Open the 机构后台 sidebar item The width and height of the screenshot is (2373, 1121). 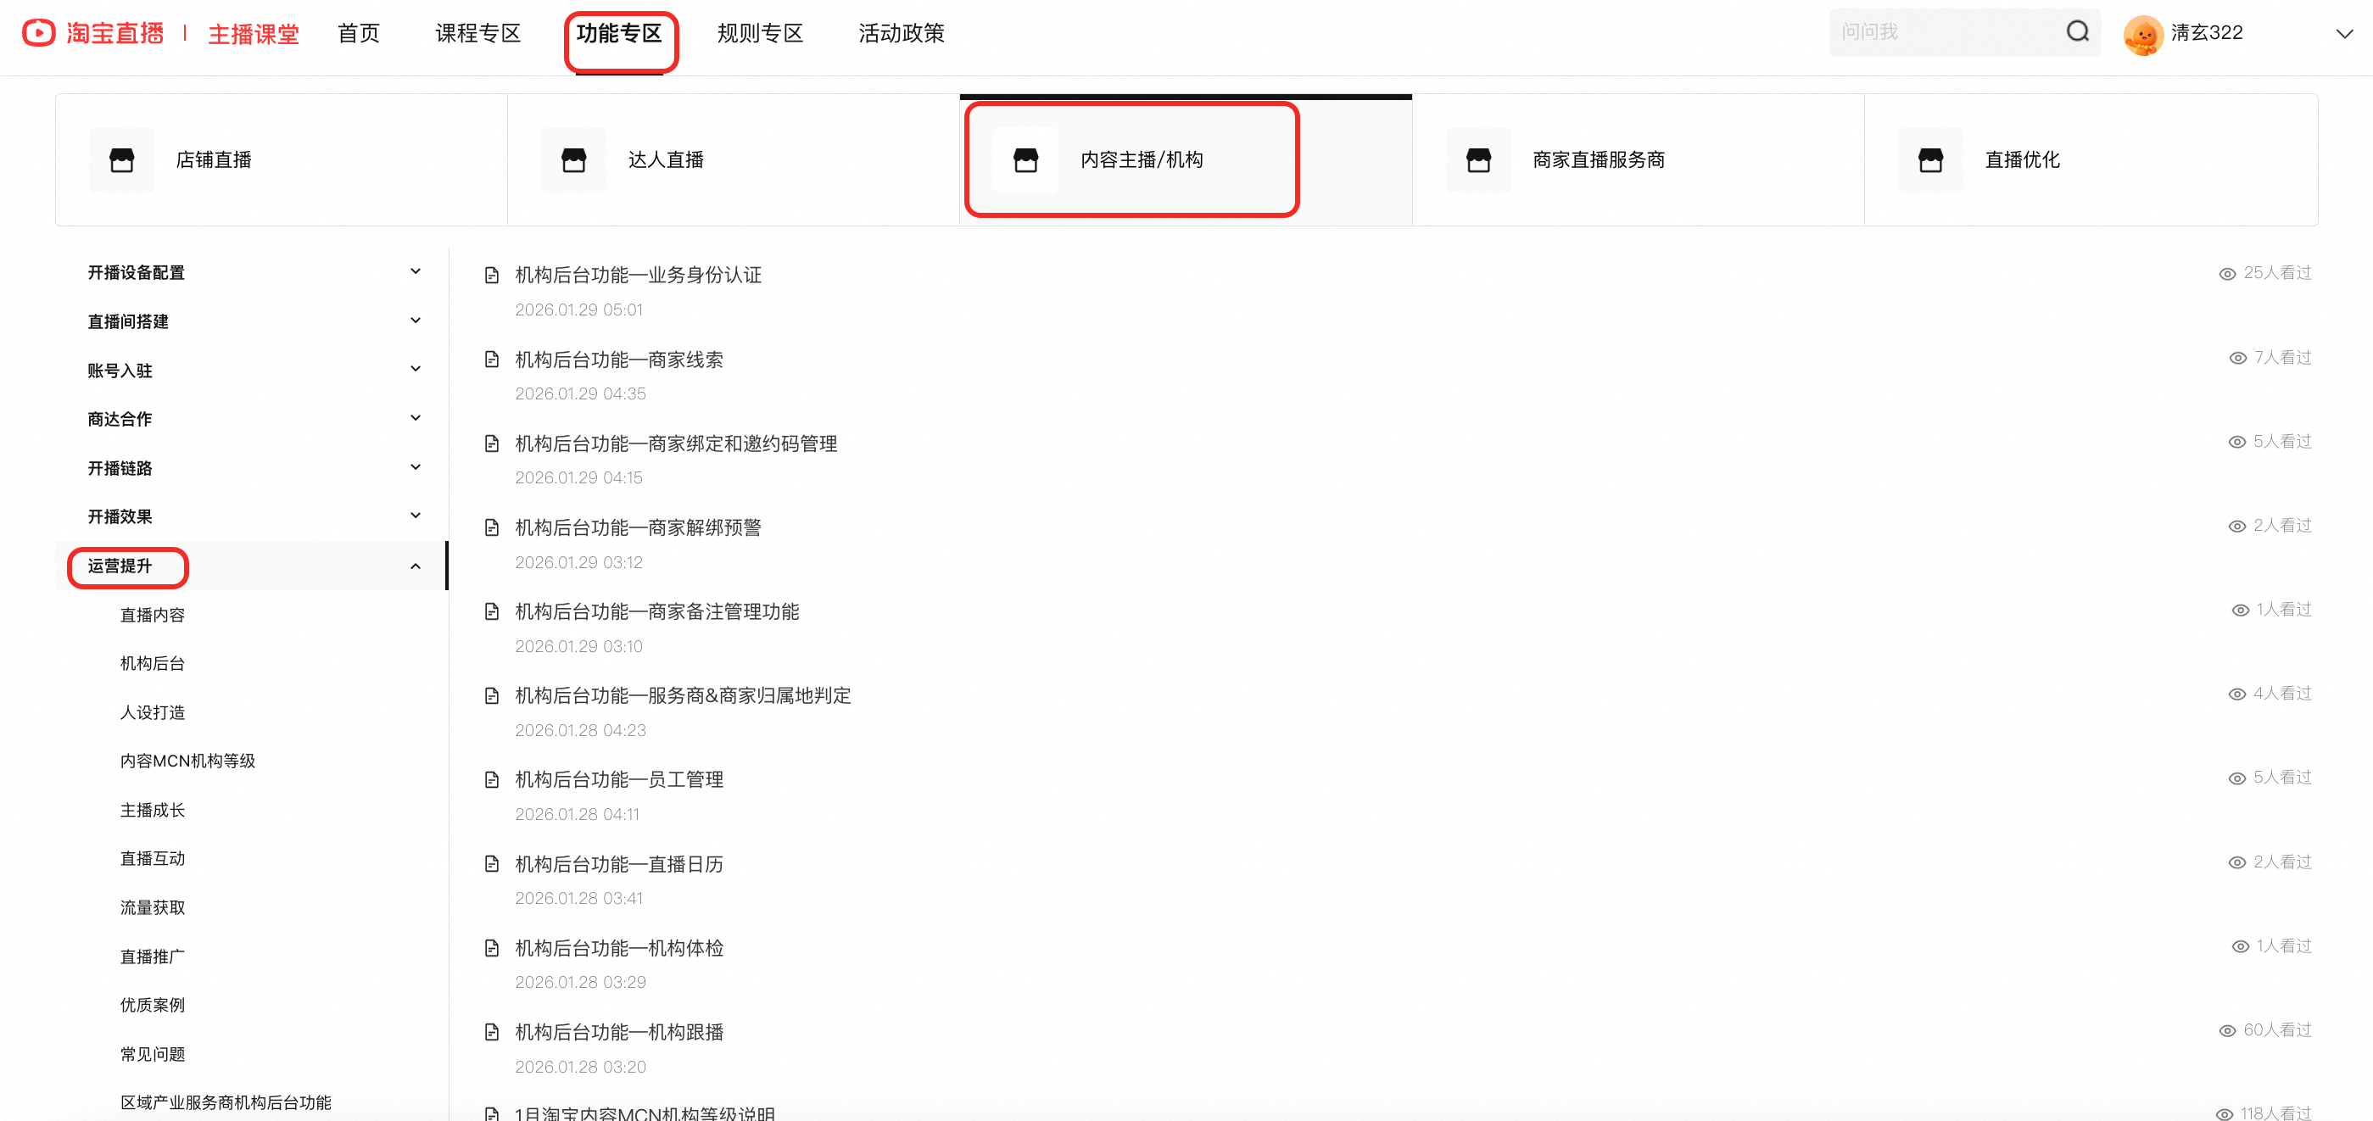[152, 663]
